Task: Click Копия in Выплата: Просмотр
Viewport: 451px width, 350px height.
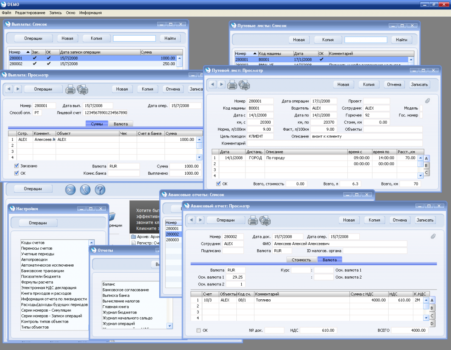Action: 147,89
